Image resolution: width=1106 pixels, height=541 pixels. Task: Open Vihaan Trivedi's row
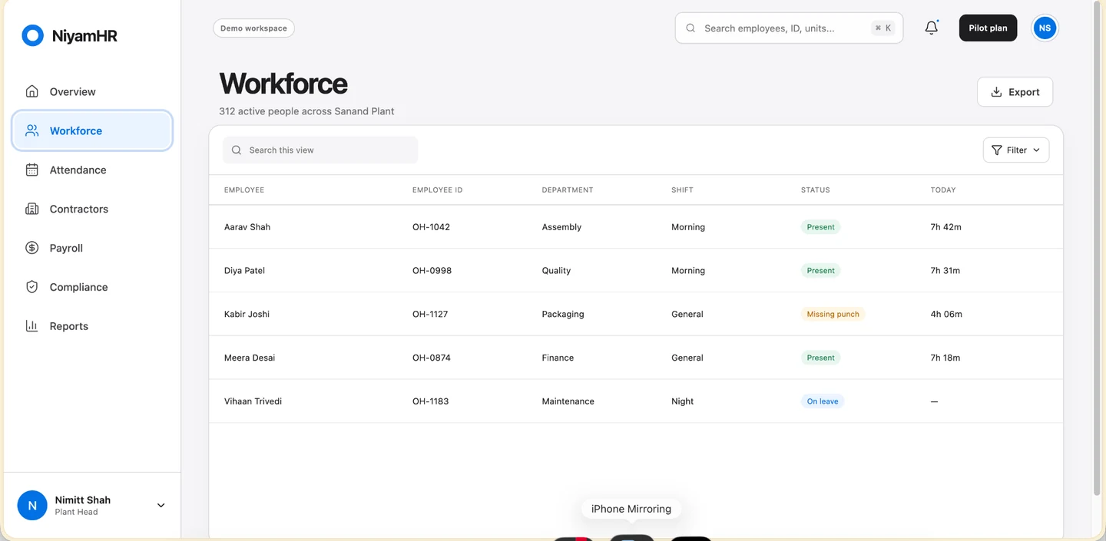point(636,401)
